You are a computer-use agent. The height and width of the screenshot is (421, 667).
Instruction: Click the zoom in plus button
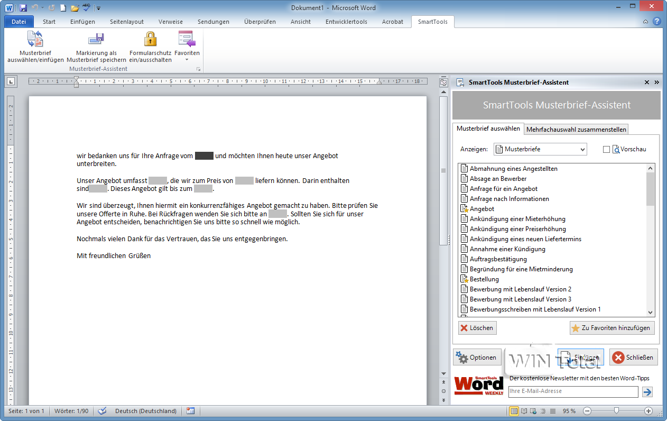[x=649, y=411]
